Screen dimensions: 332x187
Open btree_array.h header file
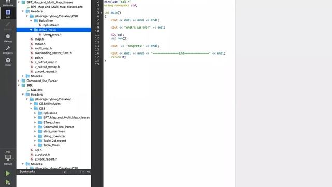[52, 35]
